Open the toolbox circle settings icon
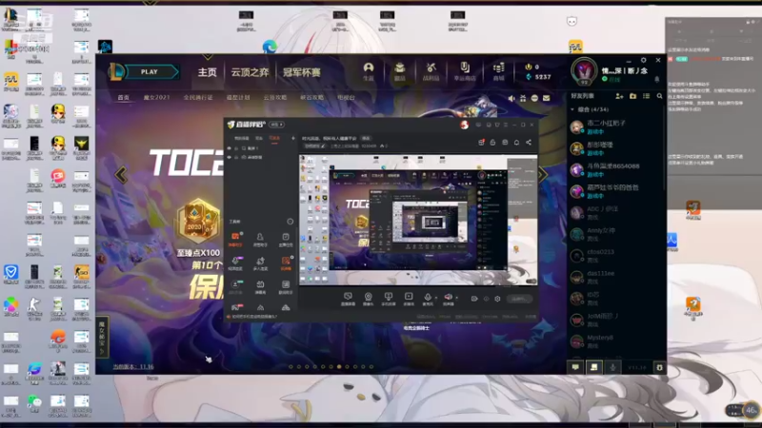Viewport: 762px width, 428px height. [291, 222]
